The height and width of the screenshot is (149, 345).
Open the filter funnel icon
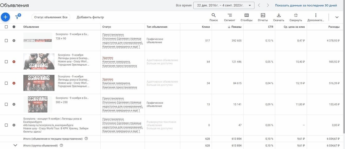[17, 17]
